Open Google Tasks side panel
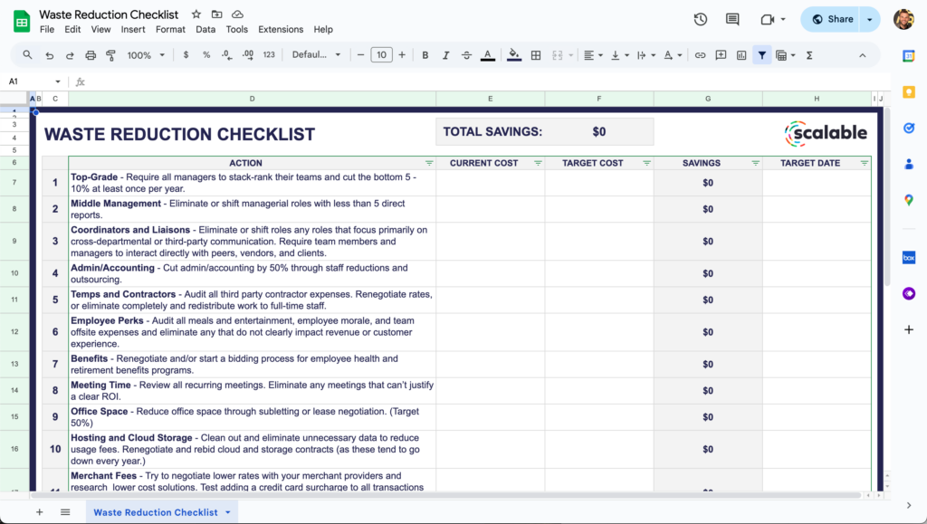The image size is (927, 524). click(x=909, y=129)
